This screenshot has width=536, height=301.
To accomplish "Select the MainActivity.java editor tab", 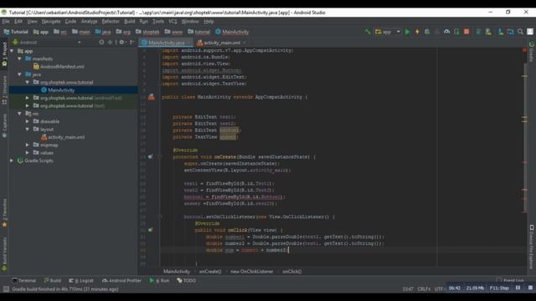I will [166, 43].
